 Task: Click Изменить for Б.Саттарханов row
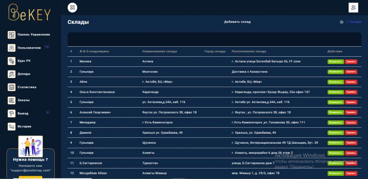336,163
